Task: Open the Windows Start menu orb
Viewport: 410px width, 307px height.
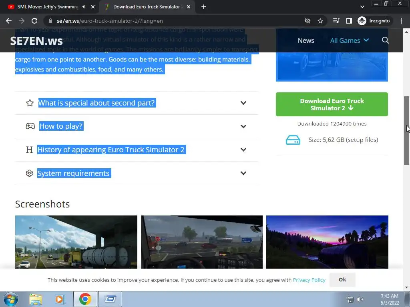Action: coord(10,299)
